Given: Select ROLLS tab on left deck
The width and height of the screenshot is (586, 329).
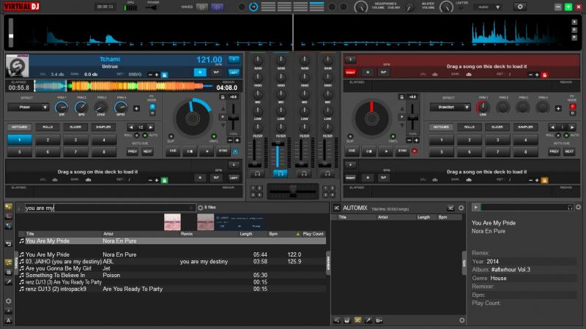Looking at the screenshot, I should coord(48,127).
